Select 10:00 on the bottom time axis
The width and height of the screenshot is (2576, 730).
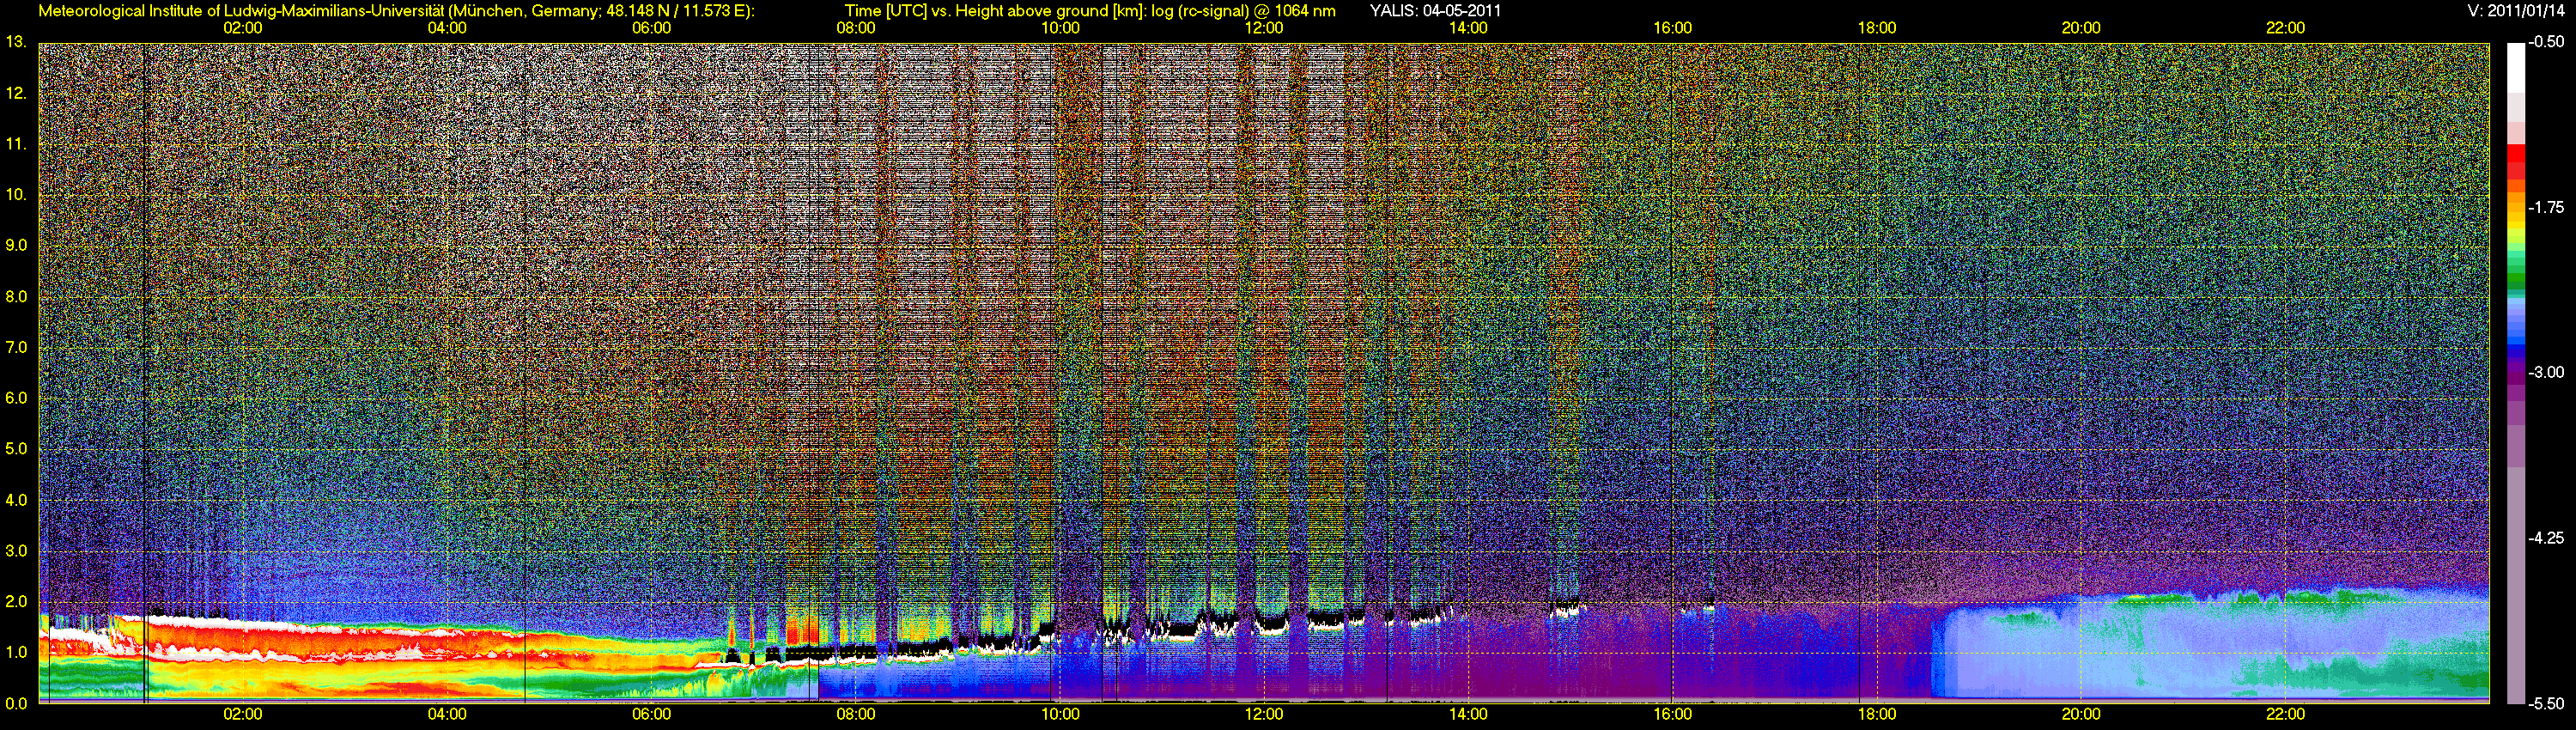point(1060,714)
